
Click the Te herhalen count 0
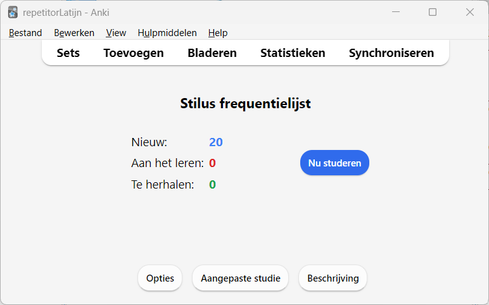(x=212, y=184)
